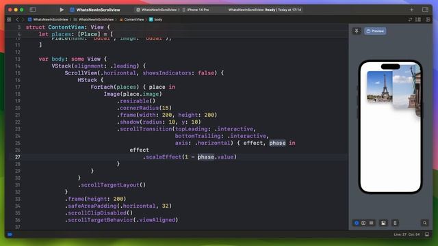Viewport: 438px width, 246px height.
Task: Click HStack on line 16
Action: [88, 80]
